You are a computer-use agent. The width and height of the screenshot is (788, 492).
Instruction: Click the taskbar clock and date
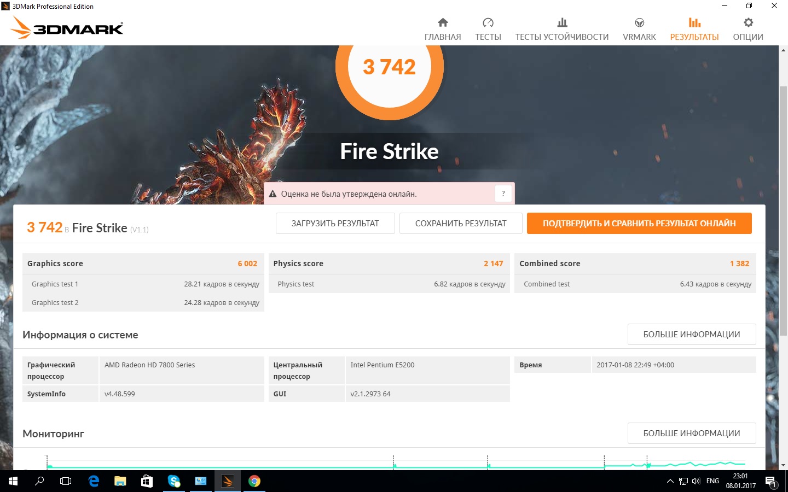(x=740, y=481)
